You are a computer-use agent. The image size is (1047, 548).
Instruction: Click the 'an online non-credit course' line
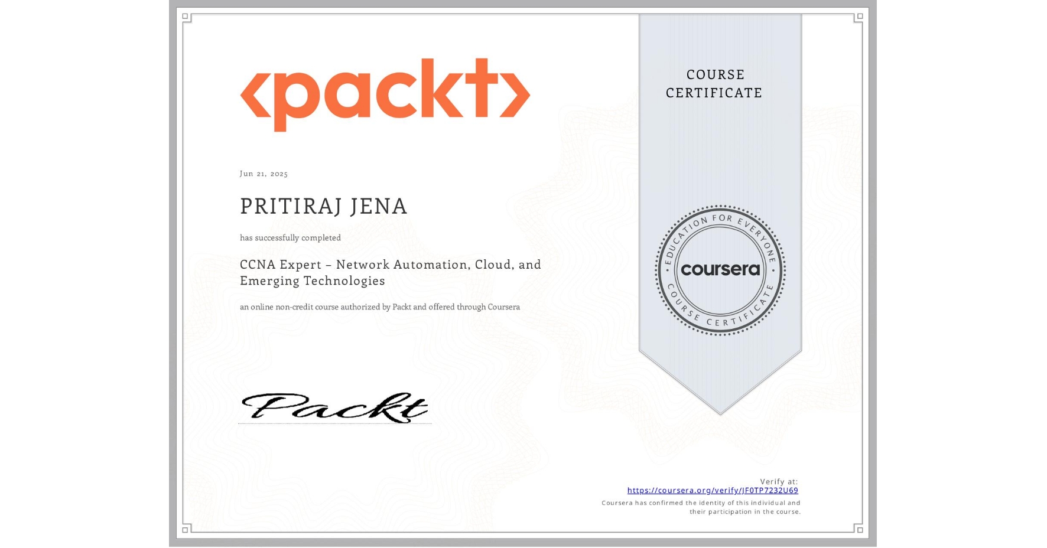point(380,307)
